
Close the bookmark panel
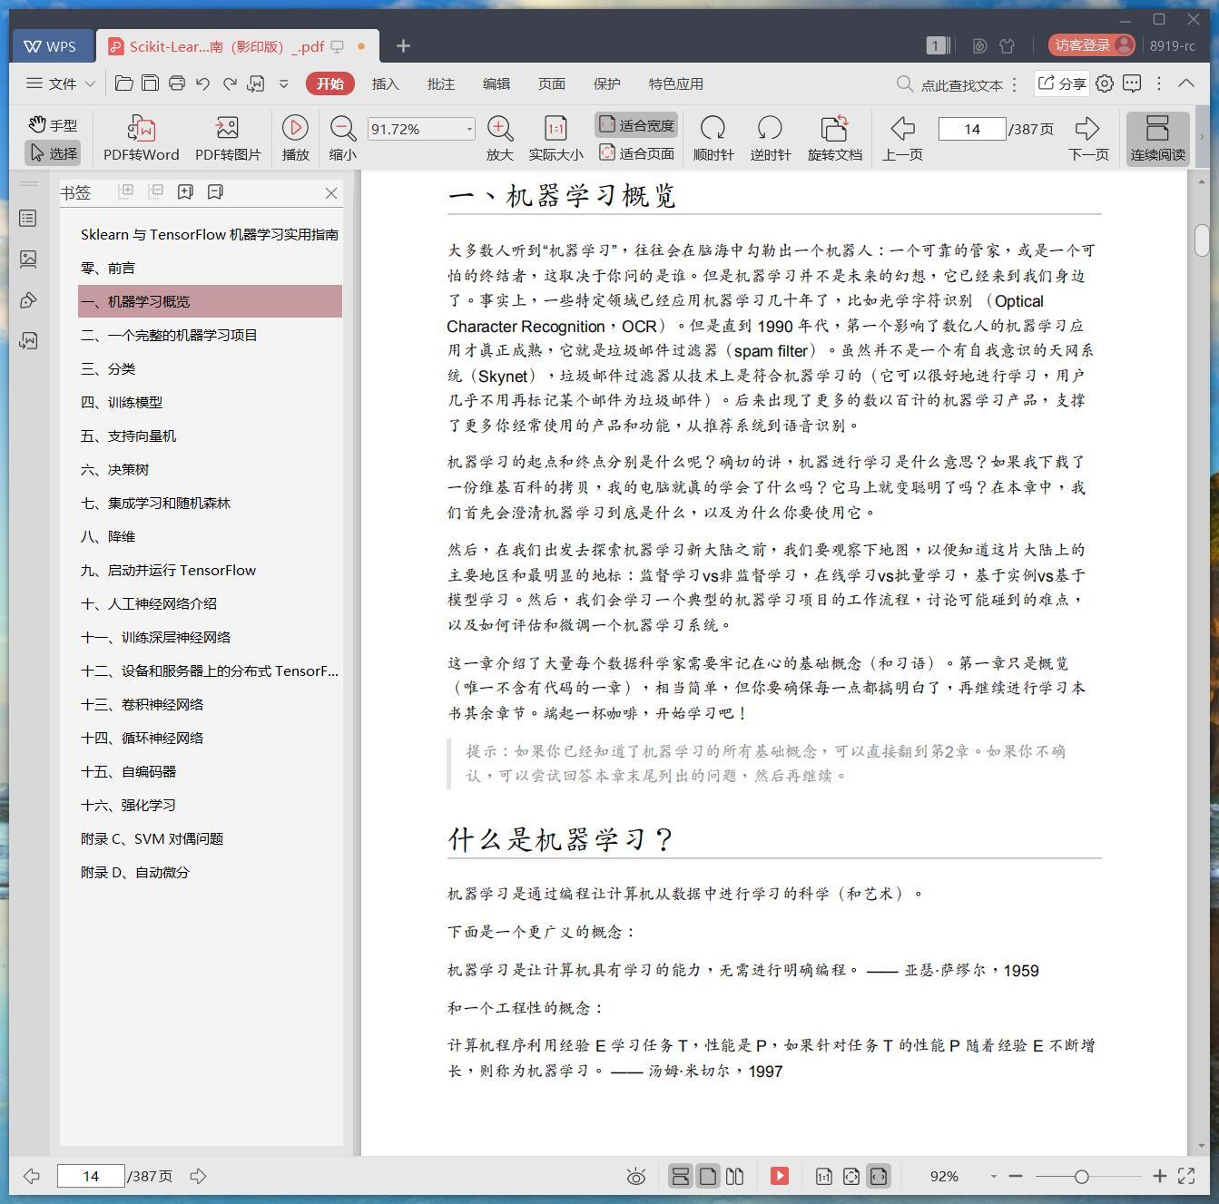click(x=331, y=192)
